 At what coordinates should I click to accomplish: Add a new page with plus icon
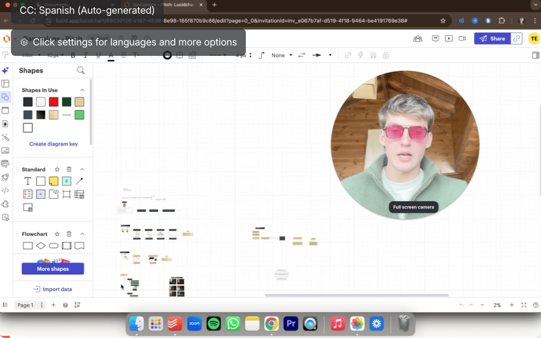[x=54, y=305]
